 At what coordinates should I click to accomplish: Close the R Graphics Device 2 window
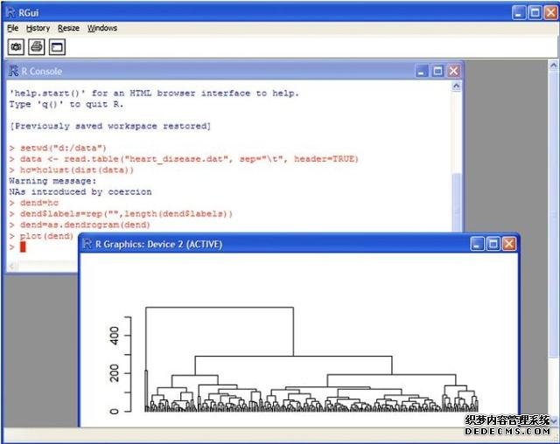tap(507, 244)
